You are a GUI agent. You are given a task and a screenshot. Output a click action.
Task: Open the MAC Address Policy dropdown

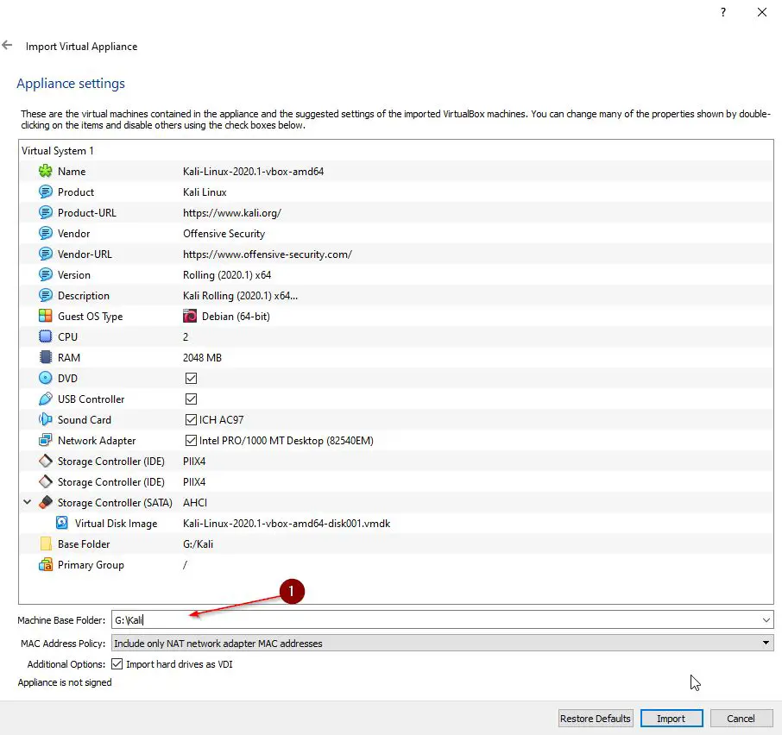pos(443,644)
